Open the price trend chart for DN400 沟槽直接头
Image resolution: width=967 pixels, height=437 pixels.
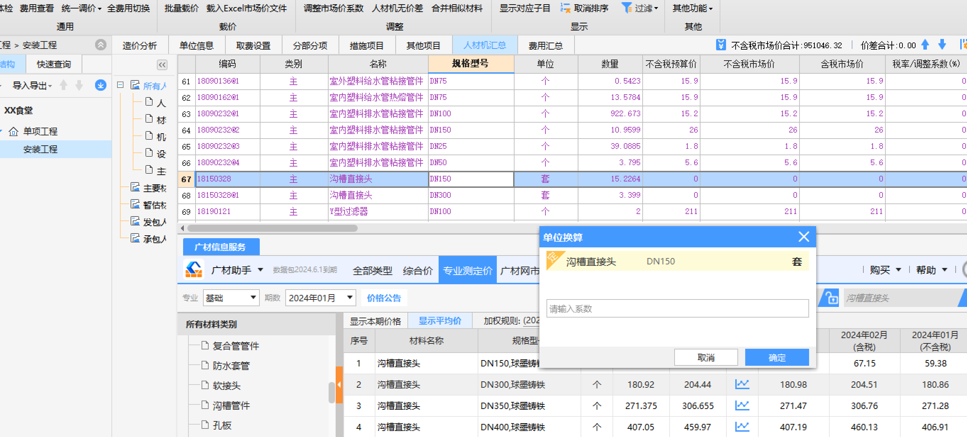[x=742, y=426]
